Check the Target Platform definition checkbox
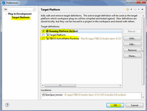147x111 pixels. click(43, 35)
